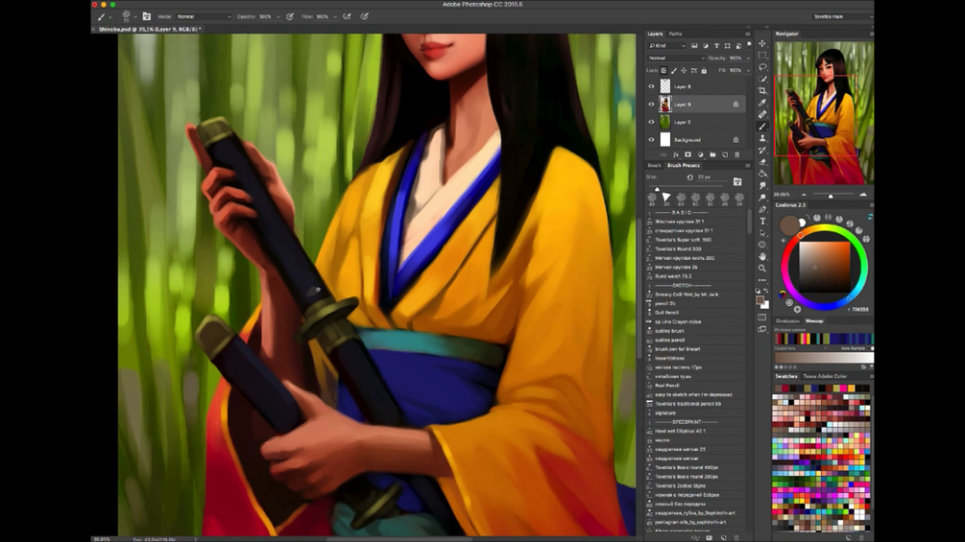The height and width of the screenshot is (542, 965).
Task: Toggle lock position
Action: 684,71
